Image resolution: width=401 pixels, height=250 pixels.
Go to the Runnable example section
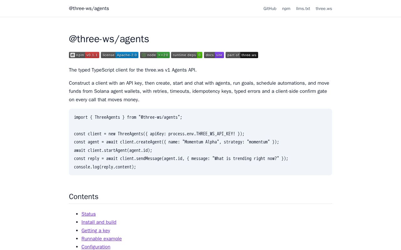pyautogui.click(x=102, y=238)
